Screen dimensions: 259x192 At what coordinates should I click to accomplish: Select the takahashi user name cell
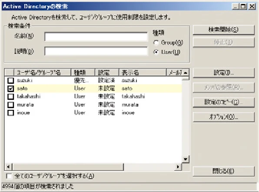click(x=29, y=96)
